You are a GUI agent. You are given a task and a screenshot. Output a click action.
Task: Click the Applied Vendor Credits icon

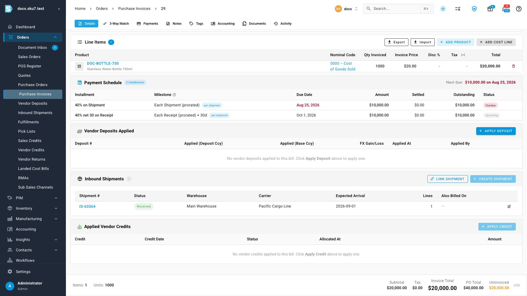tap(80, 227)
